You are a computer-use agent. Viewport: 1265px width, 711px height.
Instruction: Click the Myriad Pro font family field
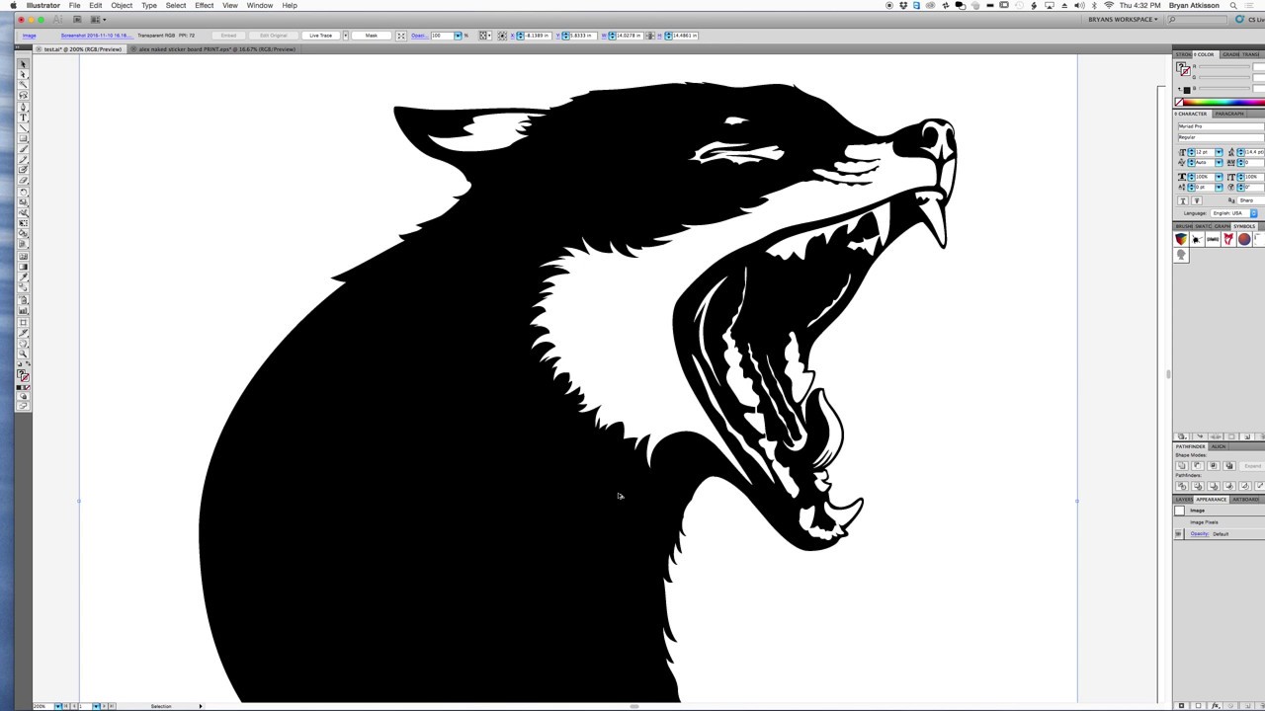coord(1221,126)
